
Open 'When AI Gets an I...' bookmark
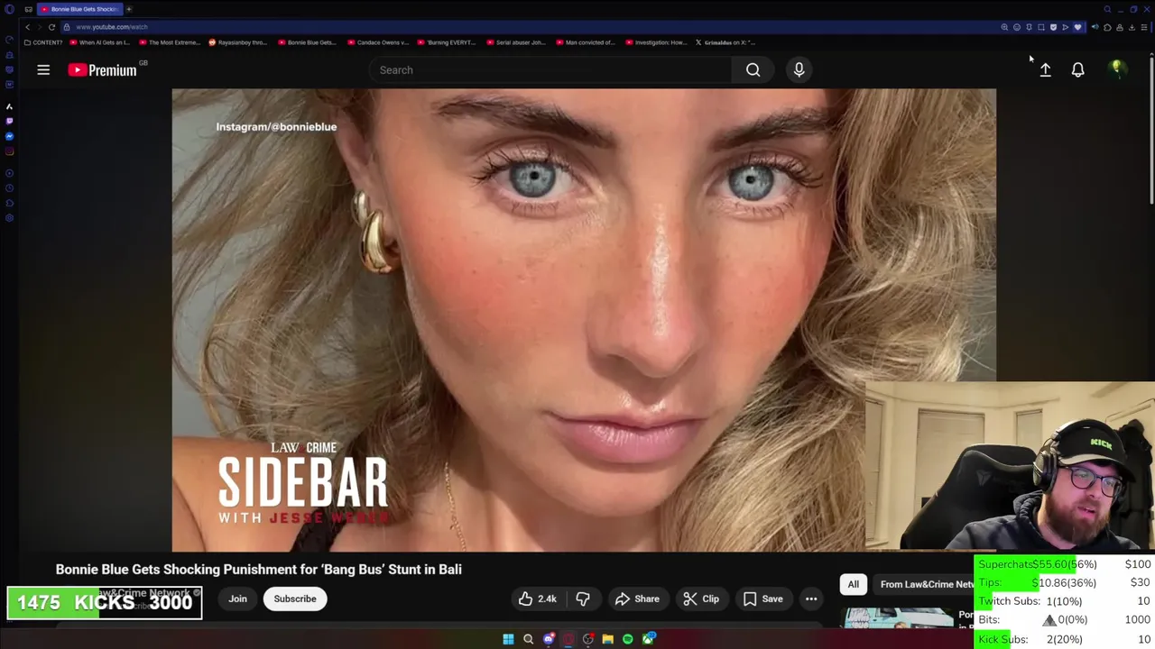(x=102, y=42)
